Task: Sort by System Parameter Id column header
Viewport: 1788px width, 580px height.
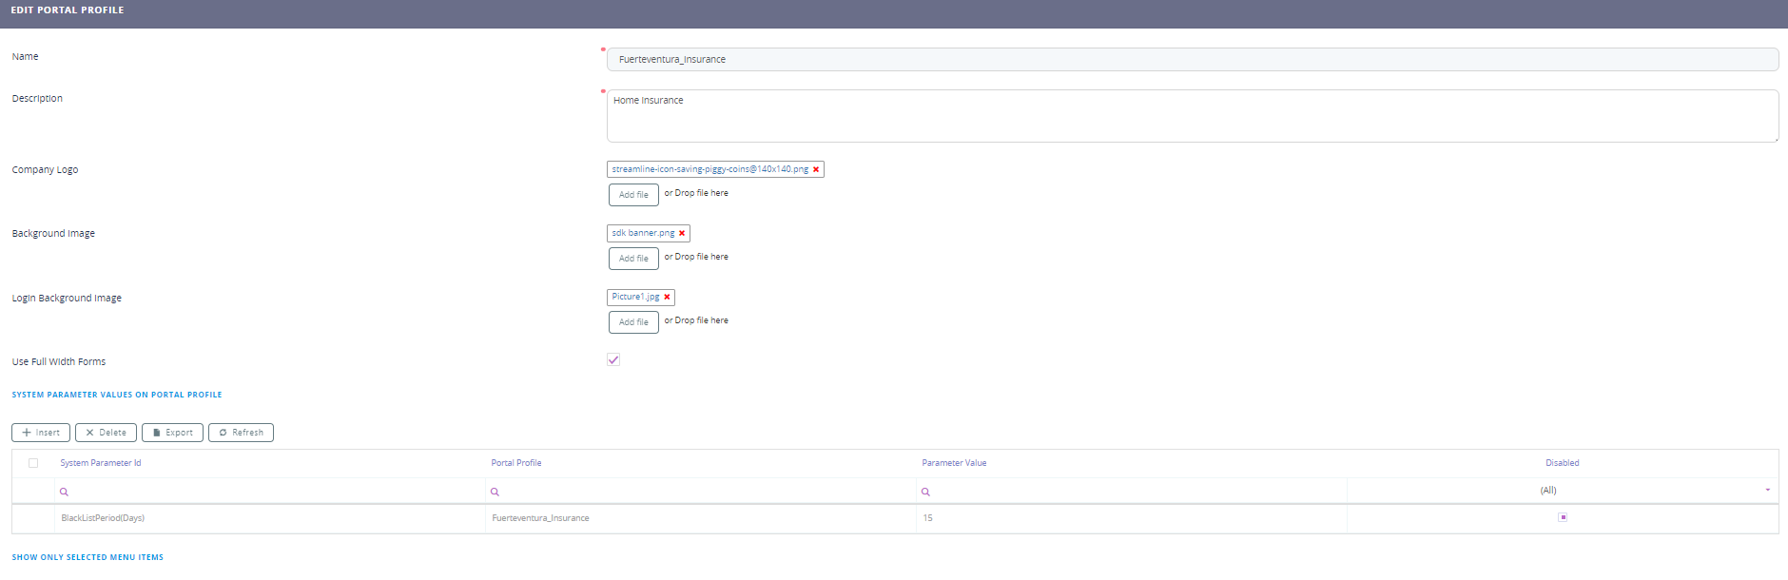Action: pyautogui.click(x=101, y=463)
